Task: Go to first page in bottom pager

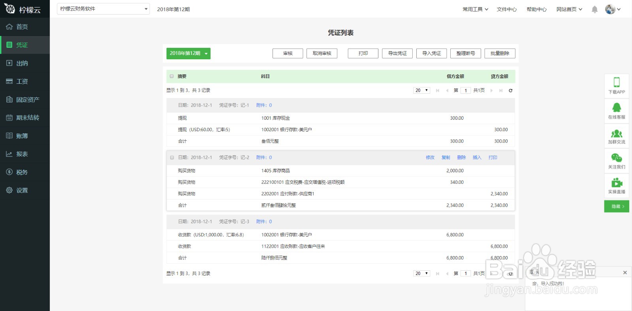Action: point(438,273)
